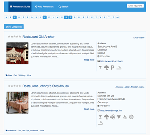Viewport: 150px width, 135px height.
Task: Open the Rib Eye tag
Action: 25,131
